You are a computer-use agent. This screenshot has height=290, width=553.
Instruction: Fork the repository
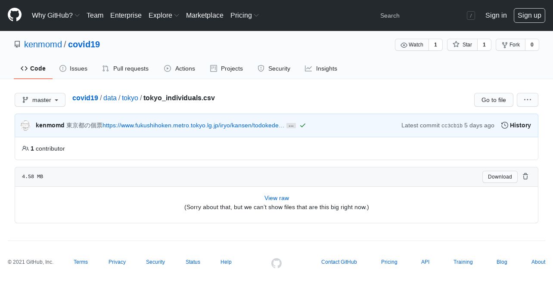[510, 45]
